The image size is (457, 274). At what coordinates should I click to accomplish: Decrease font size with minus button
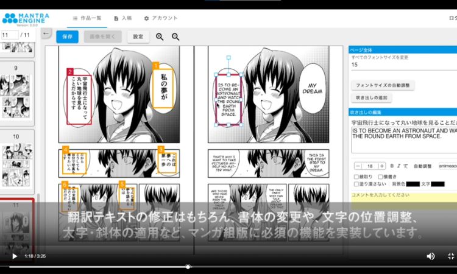pyautogui.click(x=358, y=166)
